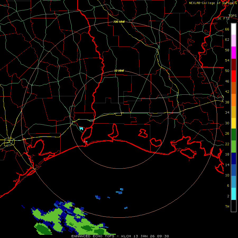
Task: Click the 50 NMI range ring label
Action: pos(119,71)
